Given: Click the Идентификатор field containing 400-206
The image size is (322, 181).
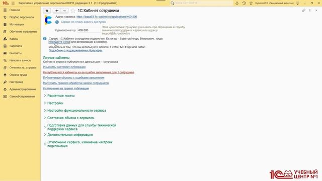Looking at the screenshot, I should click(x=89, y=30).
